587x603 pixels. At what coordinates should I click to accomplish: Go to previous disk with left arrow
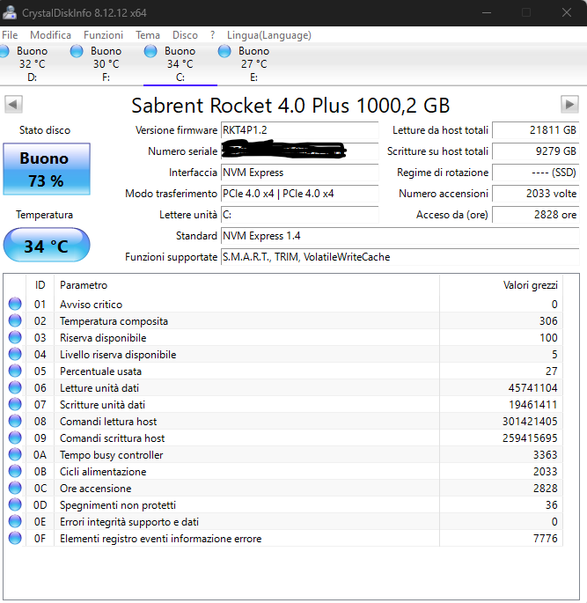click(x=13, y=104)
